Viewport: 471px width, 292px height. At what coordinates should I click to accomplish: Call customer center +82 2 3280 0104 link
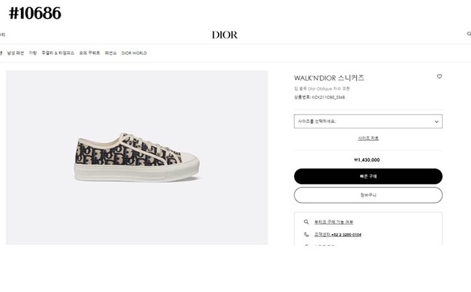[337, 235]
